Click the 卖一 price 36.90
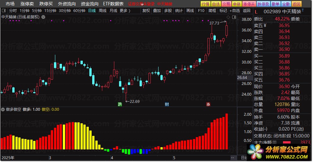 tap(284, 49)
